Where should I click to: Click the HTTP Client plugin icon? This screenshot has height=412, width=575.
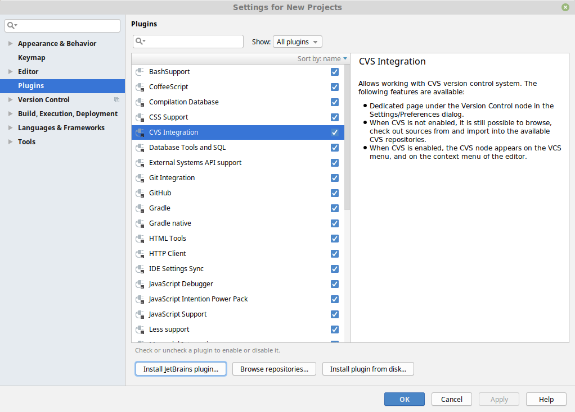click(140, 254)
